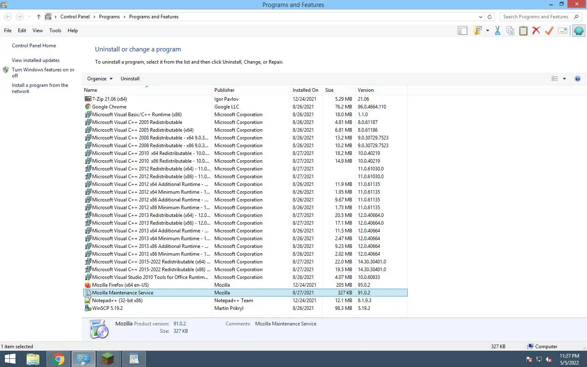Click Turn Windows features on or off
Screen dimensions: 587x367
pyautogui.click(x=43, y=73)
